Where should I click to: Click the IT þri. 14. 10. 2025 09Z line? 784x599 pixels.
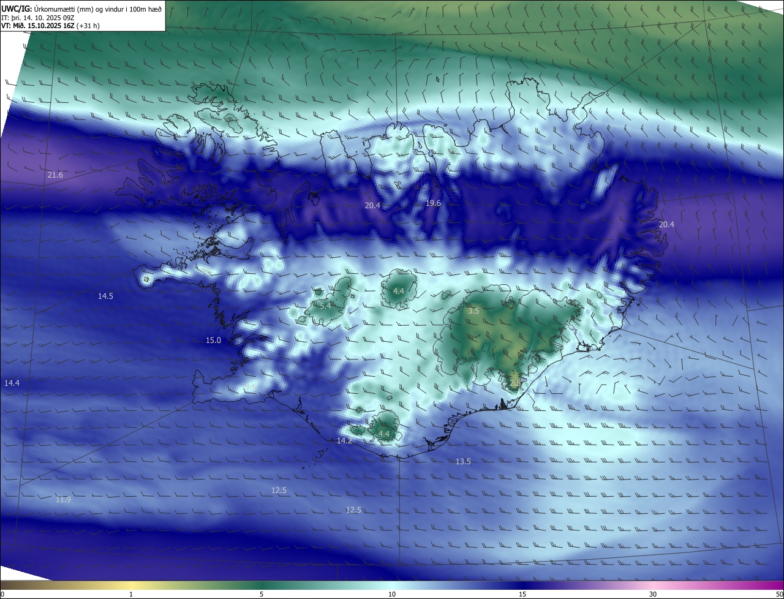tap(38, 17)
